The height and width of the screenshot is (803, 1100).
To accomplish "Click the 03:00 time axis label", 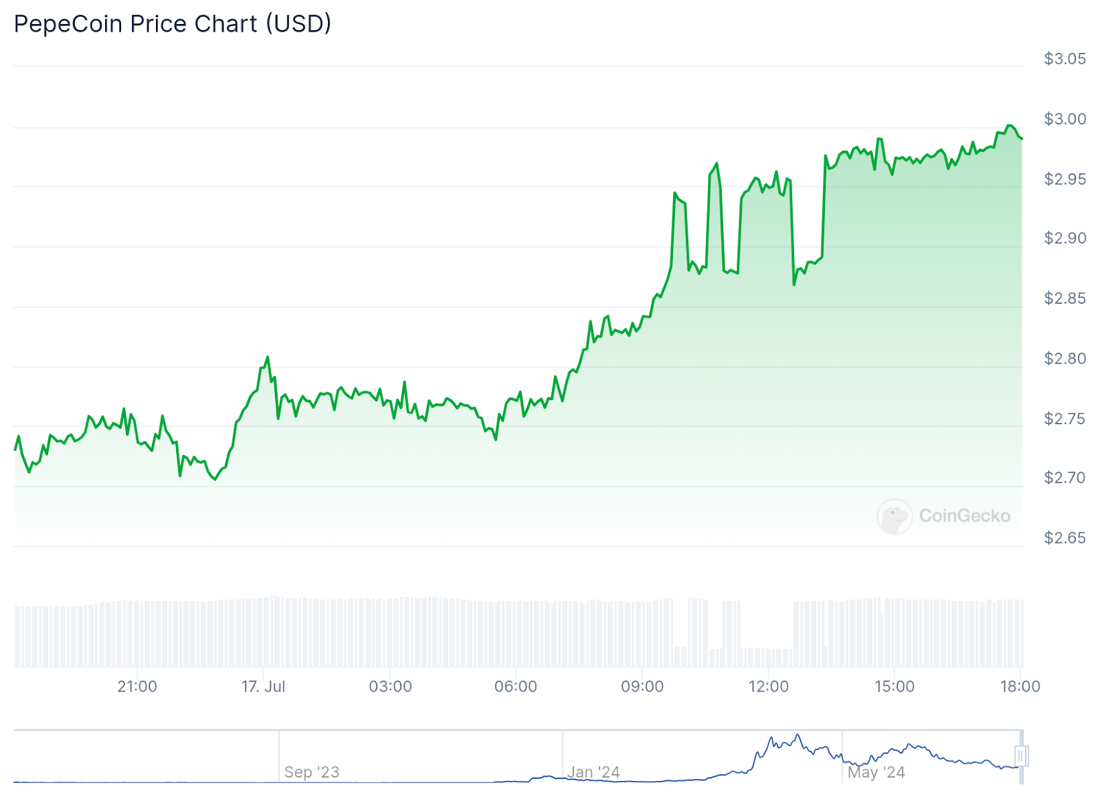I will (x=390, y=686).
